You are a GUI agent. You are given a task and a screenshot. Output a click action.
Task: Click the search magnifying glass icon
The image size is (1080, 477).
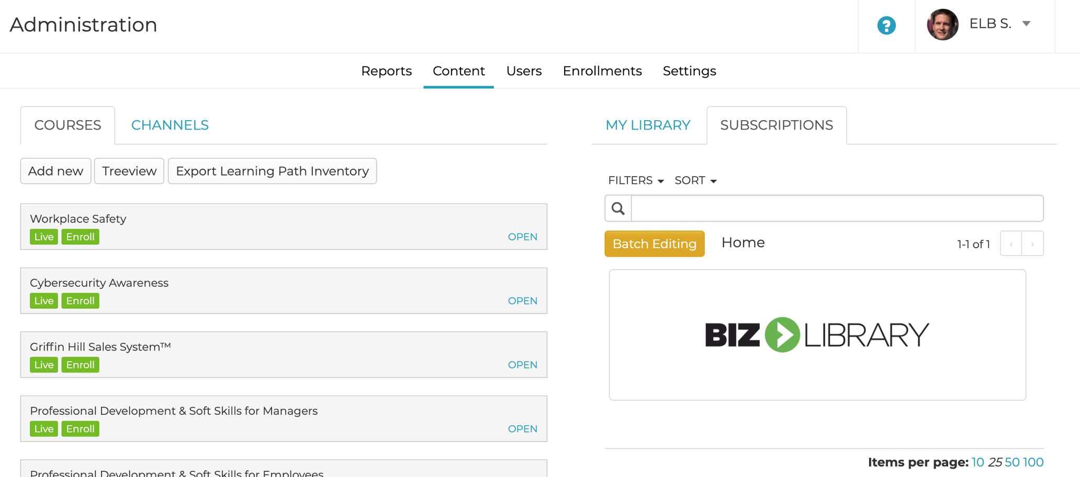tap(617, 208)
